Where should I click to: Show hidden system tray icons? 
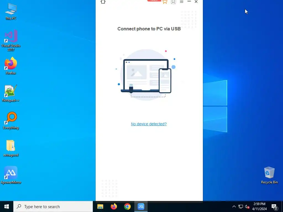[234, 206]
